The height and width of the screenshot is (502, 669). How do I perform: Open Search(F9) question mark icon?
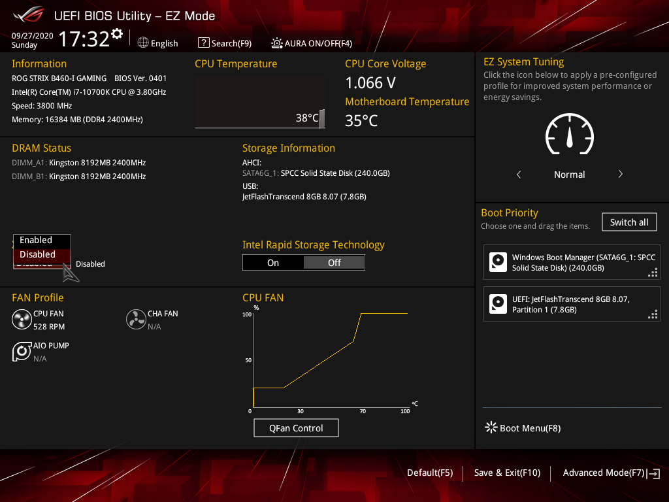(x=204, y=42)
